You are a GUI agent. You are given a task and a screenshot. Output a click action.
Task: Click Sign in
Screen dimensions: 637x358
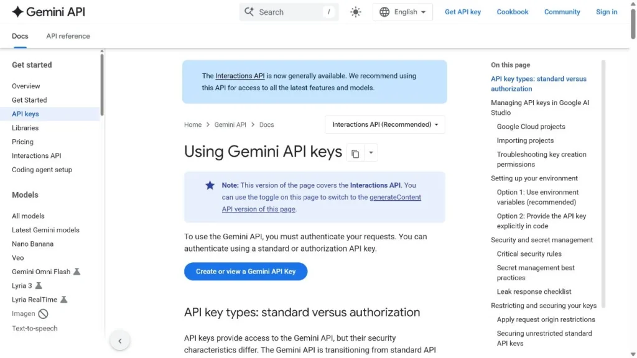606,12
